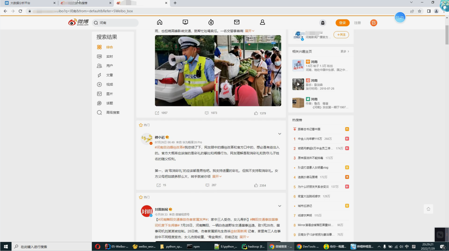This screenshot has height=251, width=449.
Task: Open the user profile icon in navigation
Action: 262,22
